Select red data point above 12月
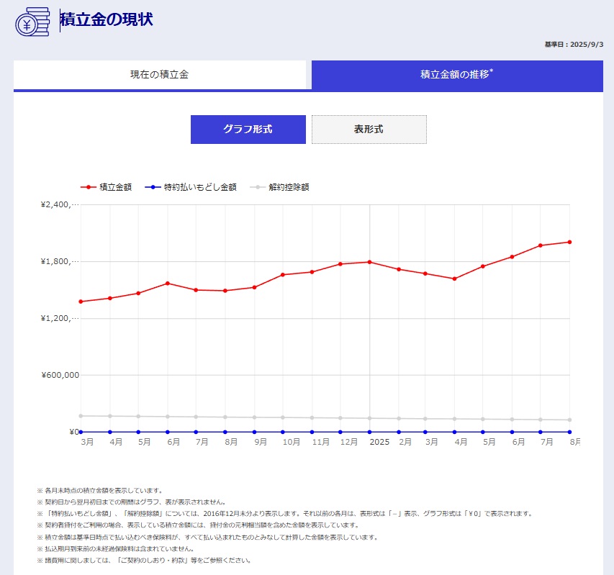Viewport: 614px width, 575px height. click(x=340, y=264)
